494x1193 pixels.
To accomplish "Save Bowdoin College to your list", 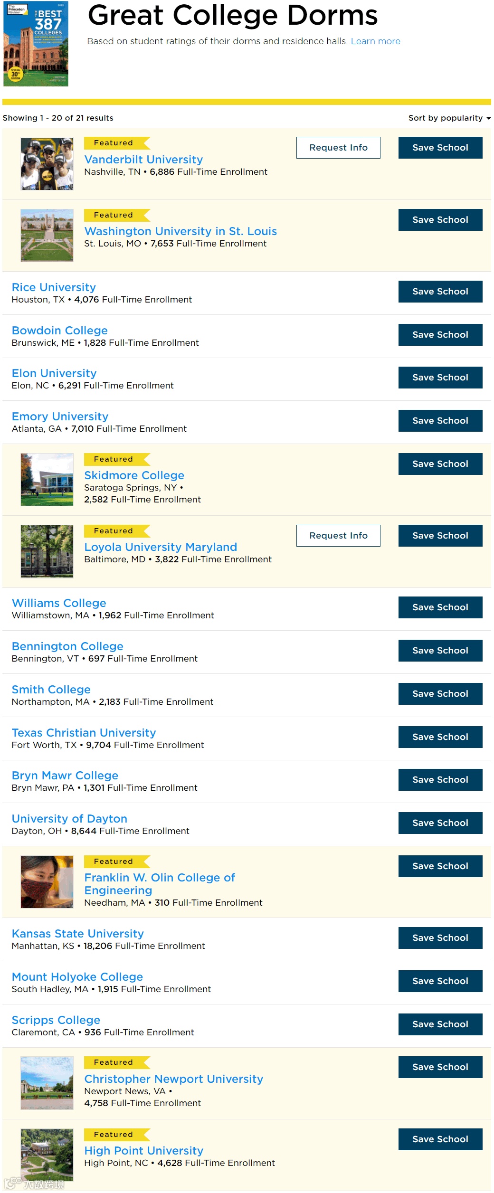I will (x=440, y=335).
